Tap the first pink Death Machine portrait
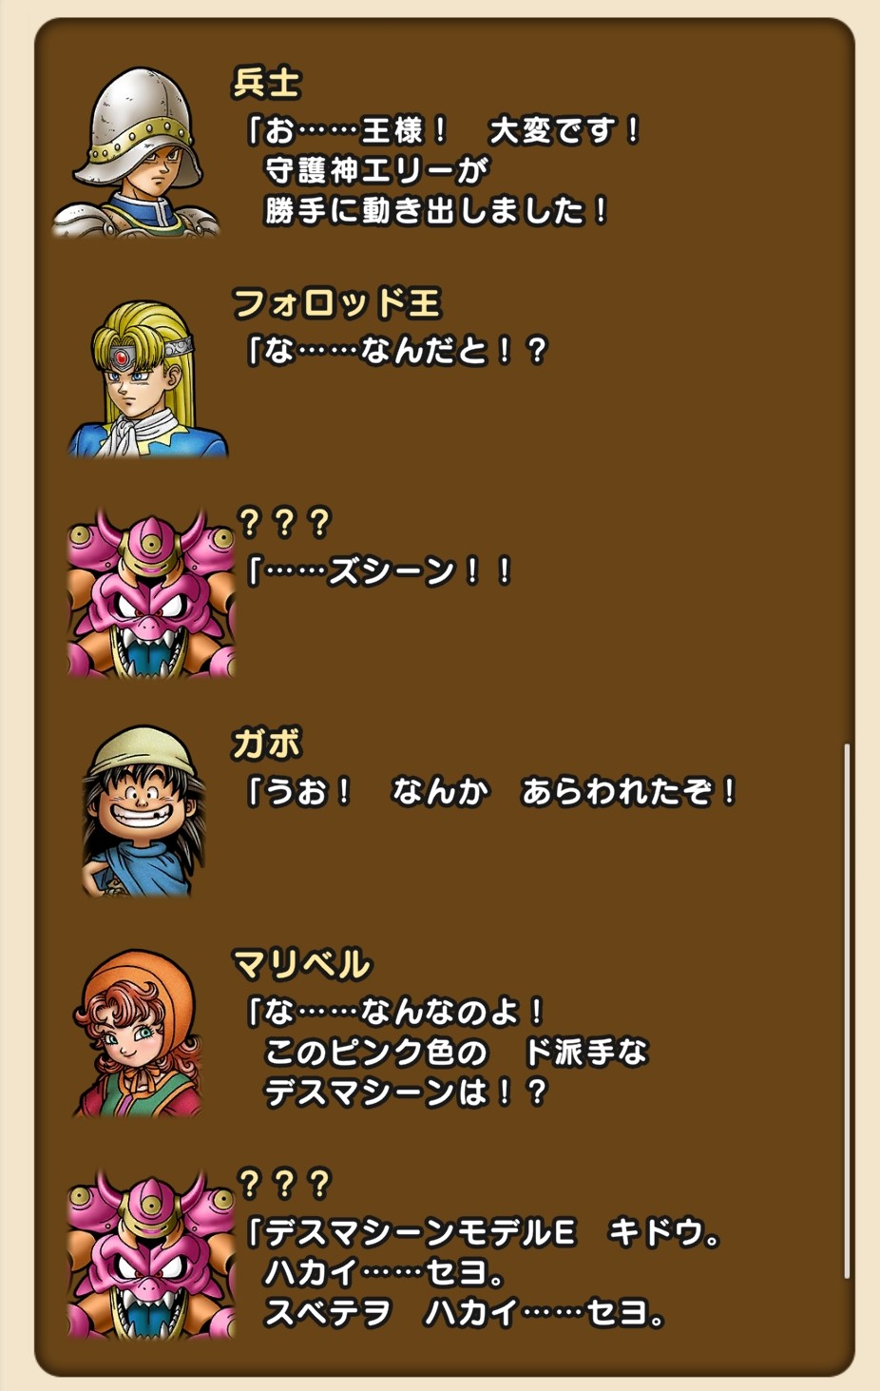 [x=151, y=592]
